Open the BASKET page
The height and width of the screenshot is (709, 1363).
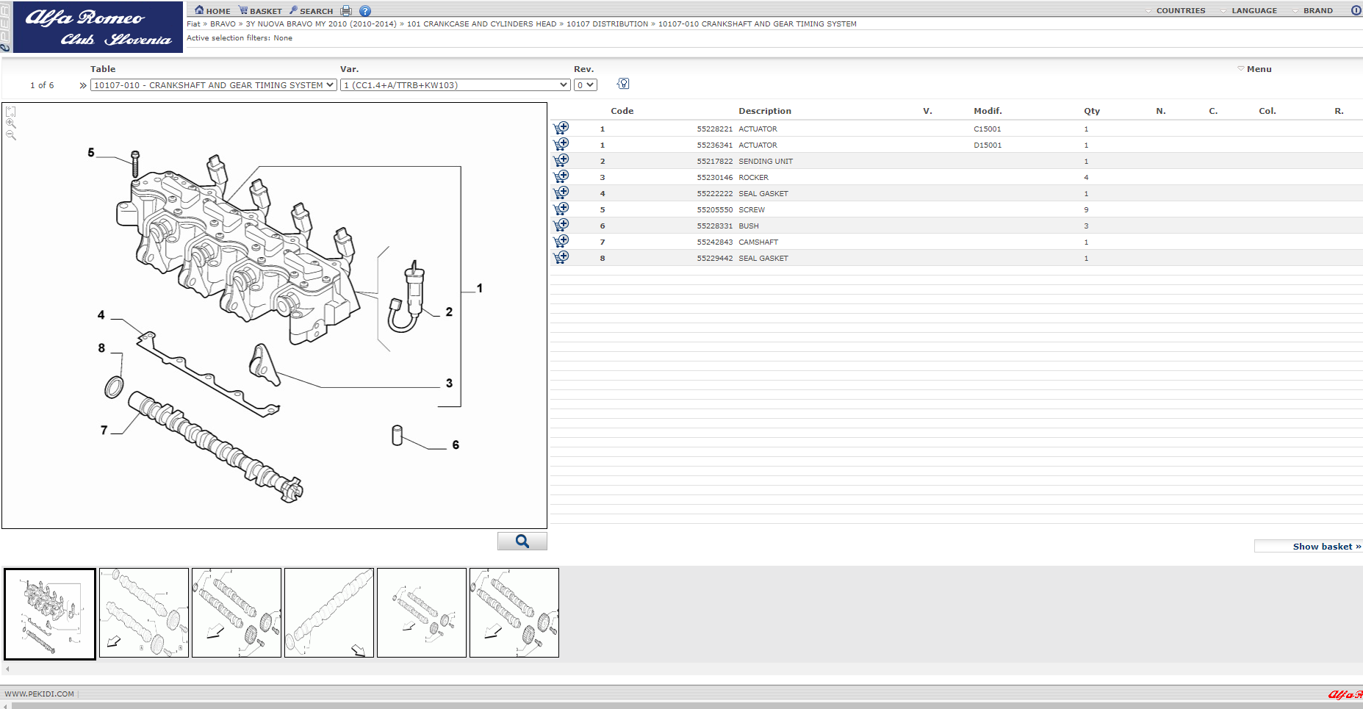pyautogui.click(x=260, y=11)
